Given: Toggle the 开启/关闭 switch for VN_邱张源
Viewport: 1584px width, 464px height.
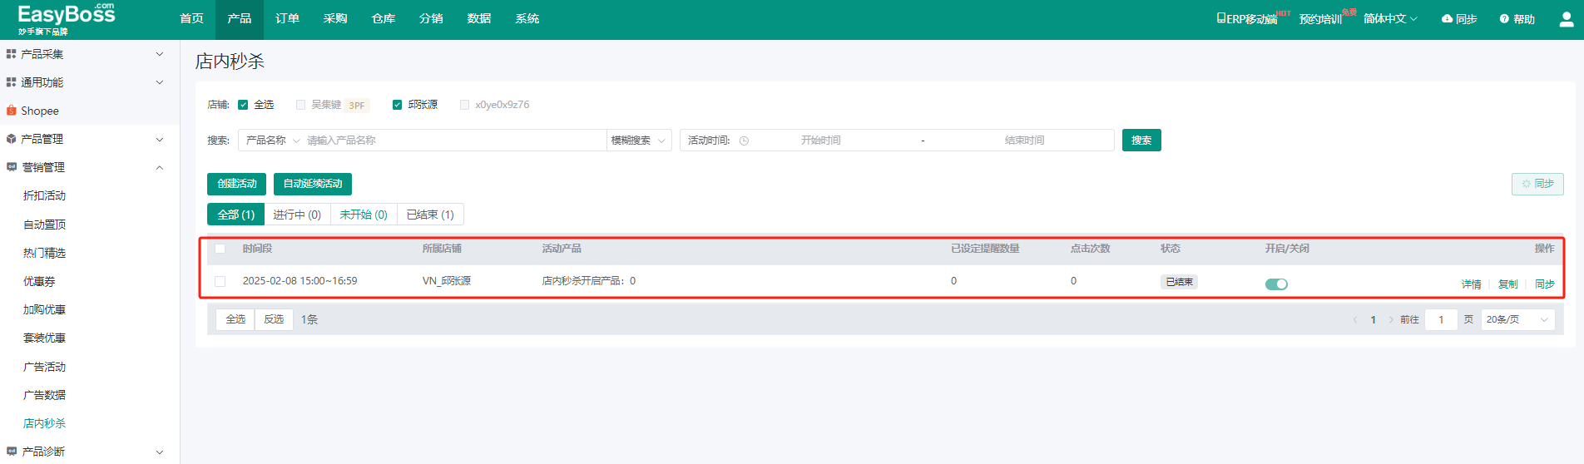Looking at the screenshot, I should (x=1276, y=284).
